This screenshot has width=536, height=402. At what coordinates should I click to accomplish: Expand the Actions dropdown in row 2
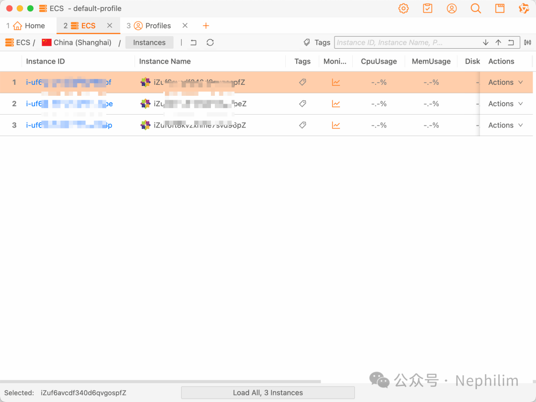pyautogui.click(x=506, y=104)
